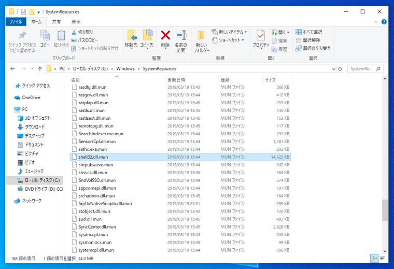Viewport: 394px width, 269px height.
Task: Select the shell32.dll.mun file
Action: pyautogui.click(x=180, y=157)
